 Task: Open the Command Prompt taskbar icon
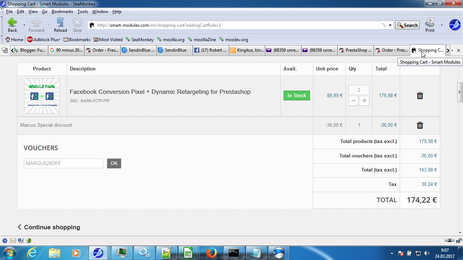234,253
